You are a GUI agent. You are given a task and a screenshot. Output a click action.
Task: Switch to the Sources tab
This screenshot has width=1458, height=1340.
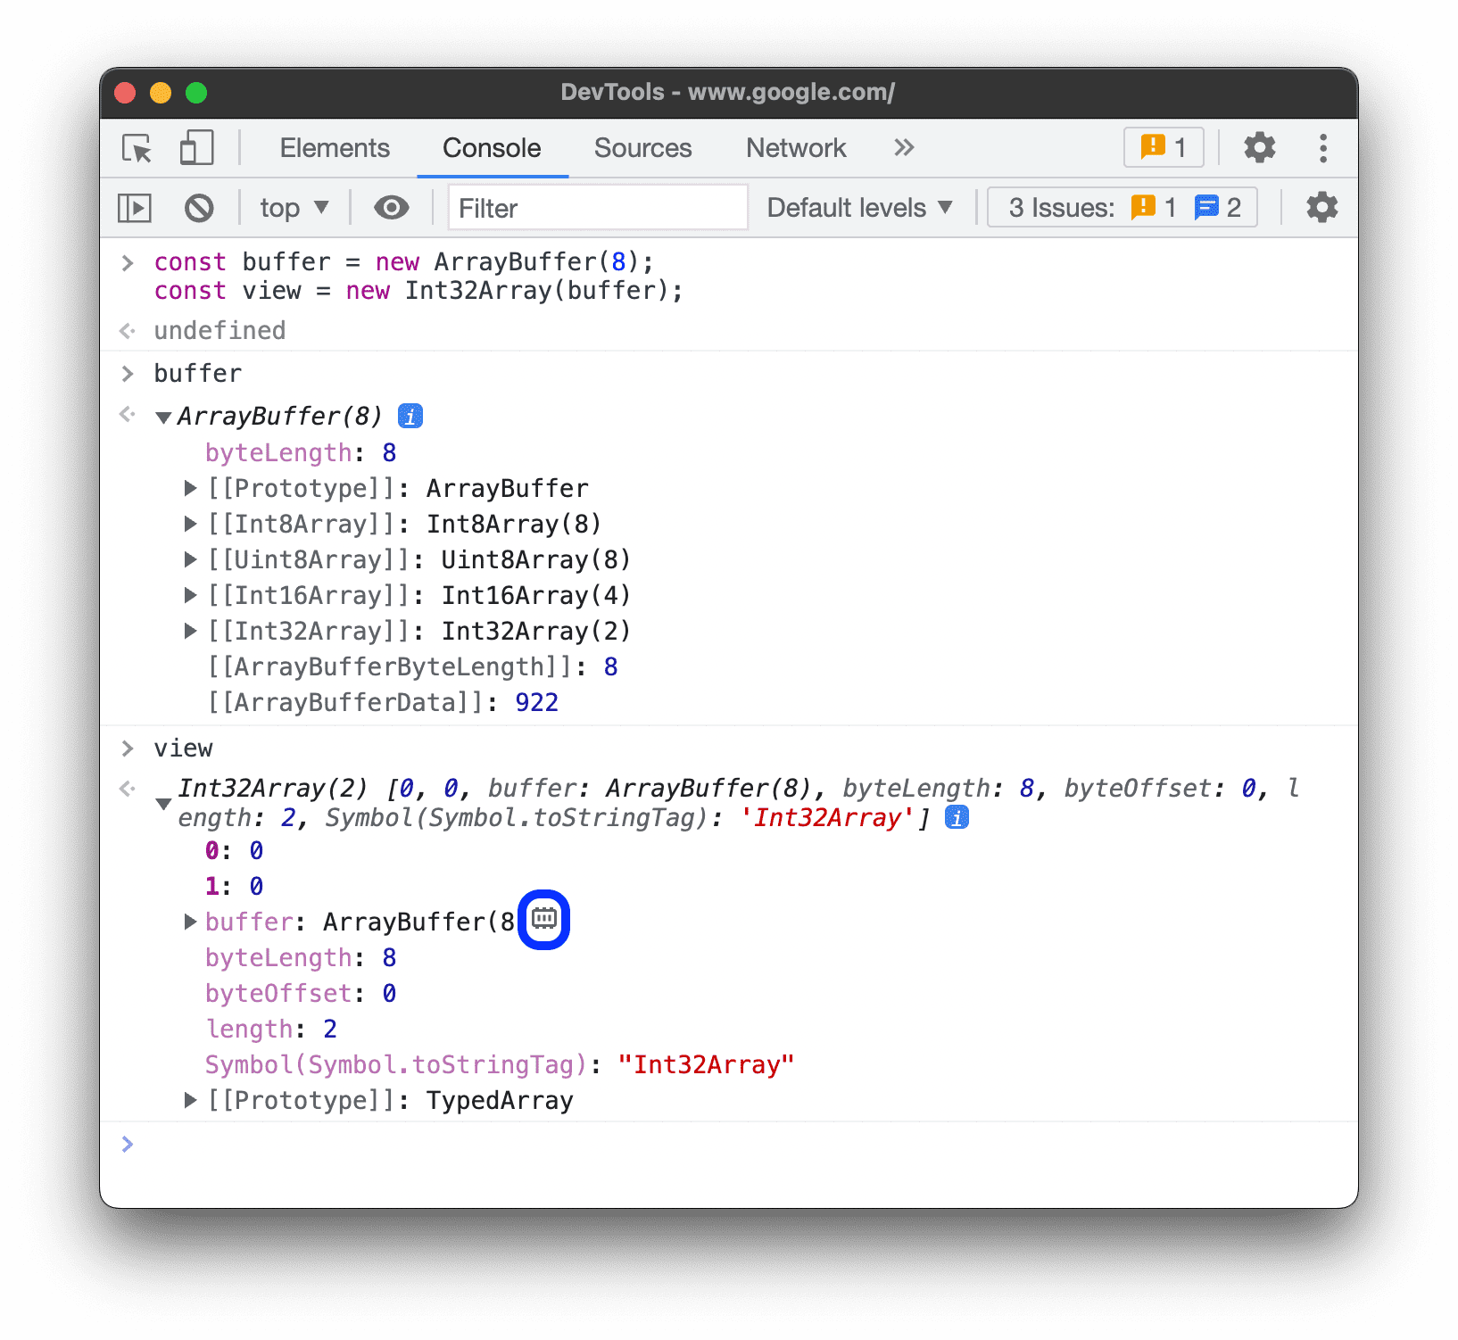(x=642, y=148)
